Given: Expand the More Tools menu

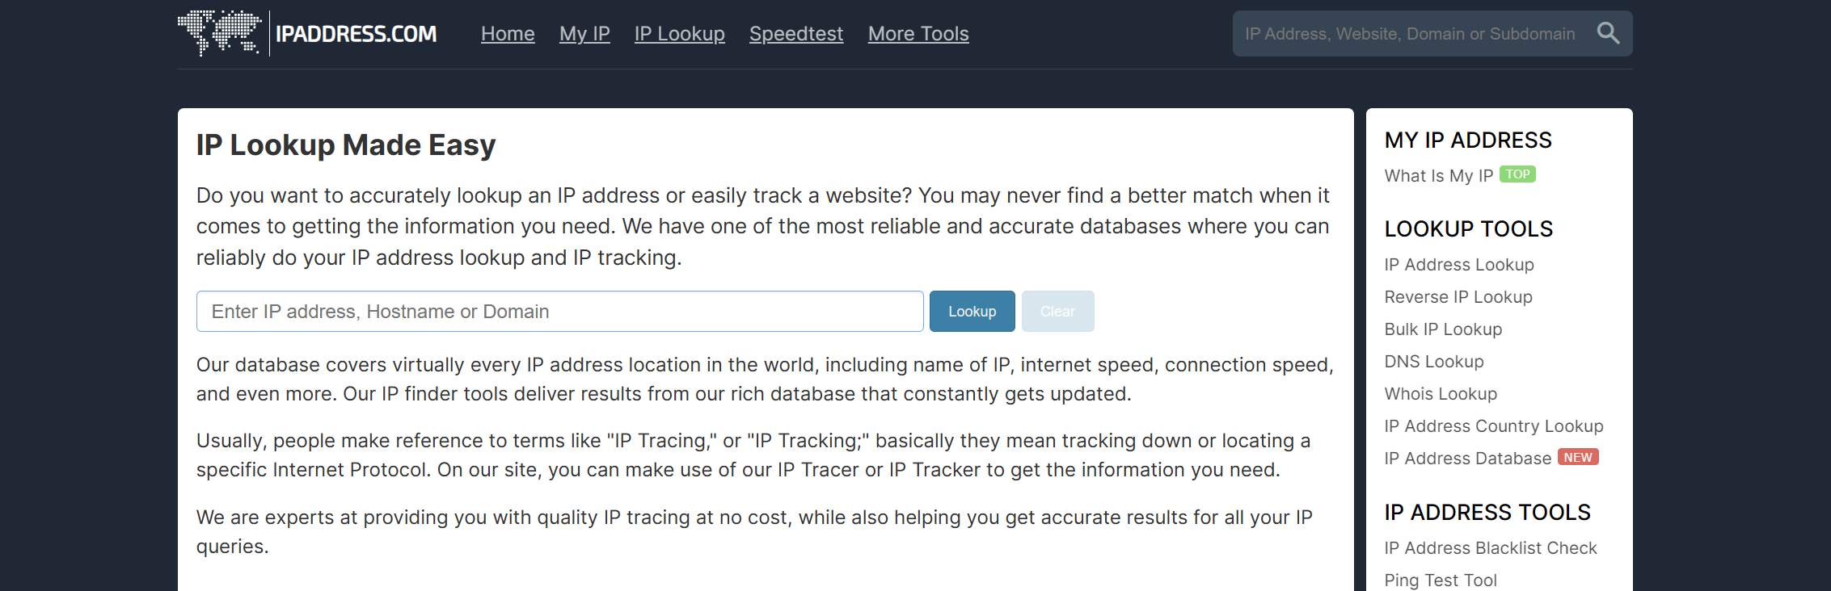Looking at the screenshot, I should pyautogui.click(x=918, y=34).
